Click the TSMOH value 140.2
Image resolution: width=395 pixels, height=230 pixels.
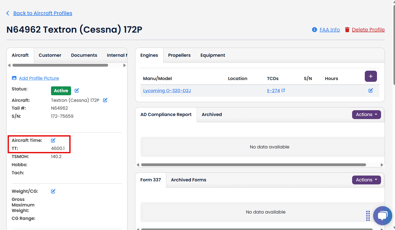(56, 157)
